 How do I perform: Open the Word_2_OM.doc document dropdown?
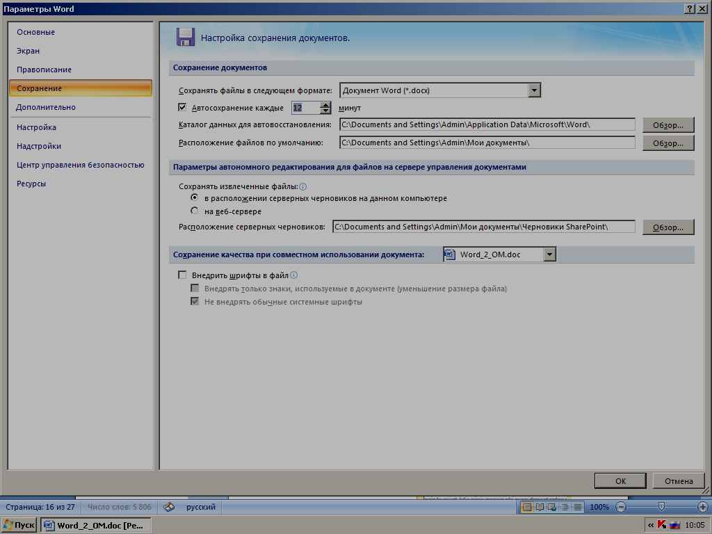point(549,254)
